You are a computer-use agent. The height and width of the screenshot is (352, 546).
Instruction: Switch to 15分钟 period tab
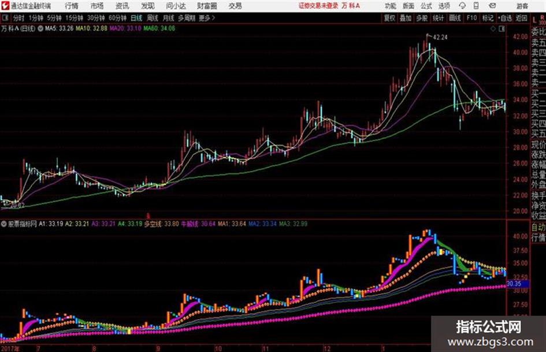pyautogui.click(x=75, y=18)
